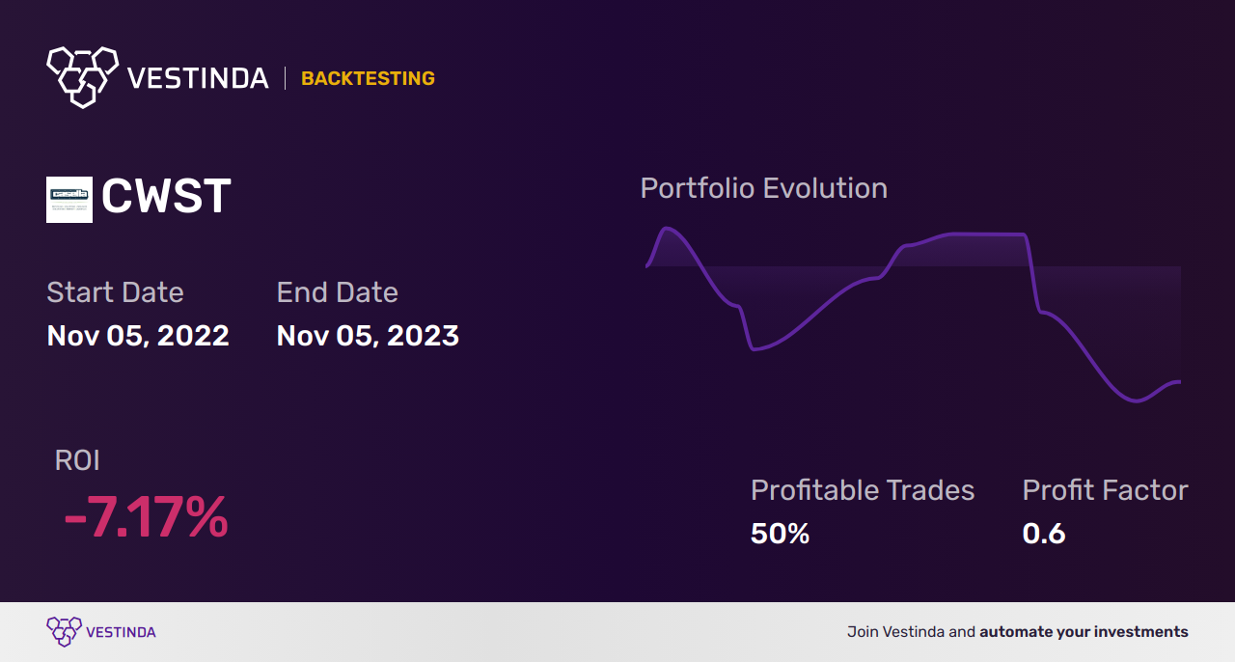Open the BACKTESTING label in header
Screen dimensions: 1235x662
368,79
